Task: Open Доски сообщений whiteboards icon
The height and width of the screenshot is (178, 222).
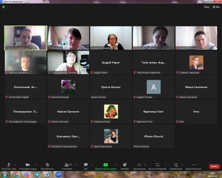Action: (x=157, y=166)
